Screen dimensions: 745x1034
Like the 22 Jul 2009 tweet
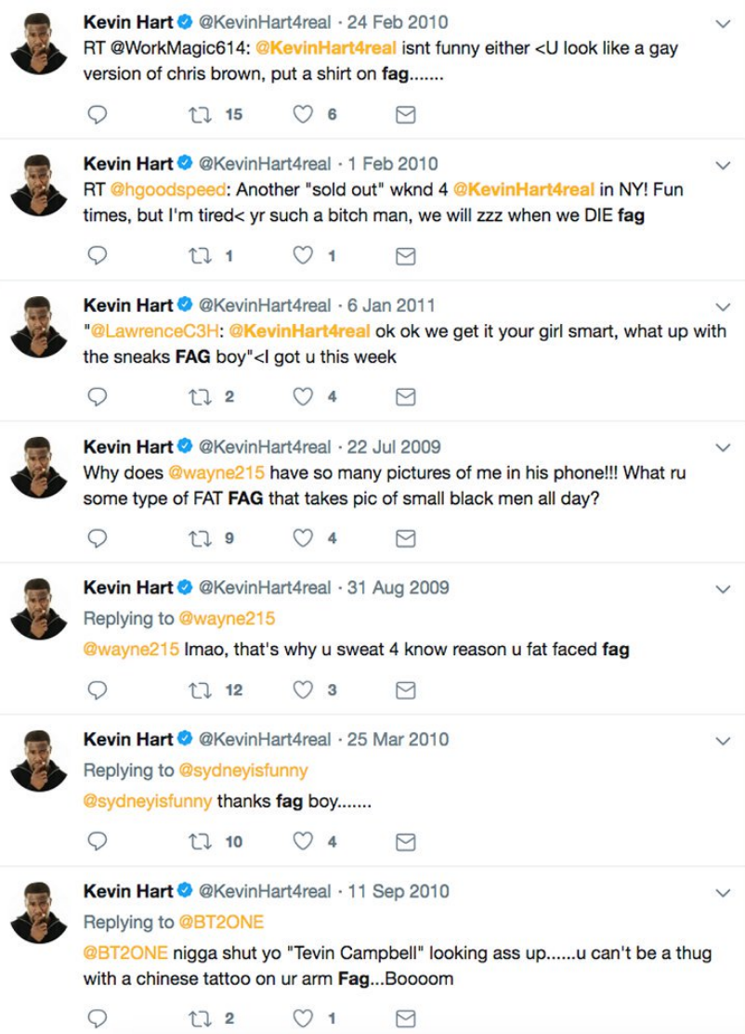pyautogui.click(x=303, y=538)
